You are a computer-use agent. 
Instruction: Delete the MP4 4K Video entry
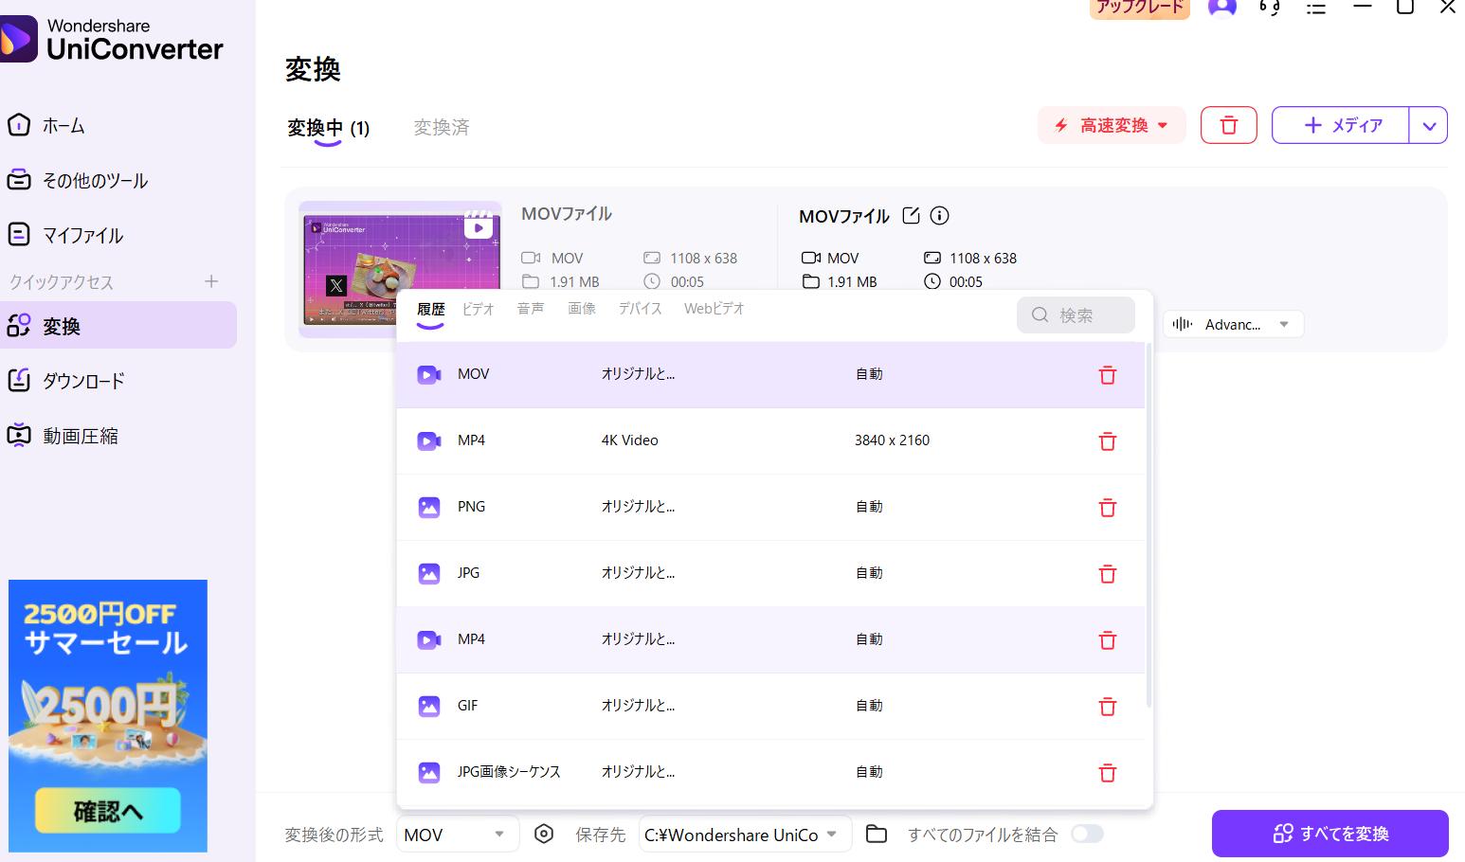coord(1107,441)
